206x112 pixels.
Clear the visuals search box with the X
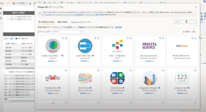(194, 22)
